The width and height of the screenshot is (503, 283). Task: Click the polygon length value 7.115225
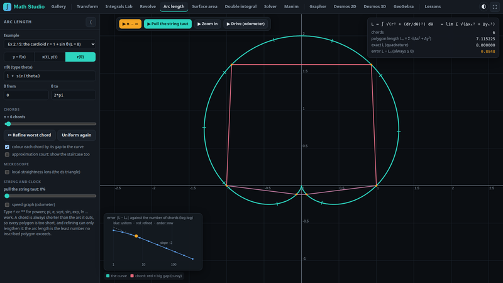(x=485, y=39)
